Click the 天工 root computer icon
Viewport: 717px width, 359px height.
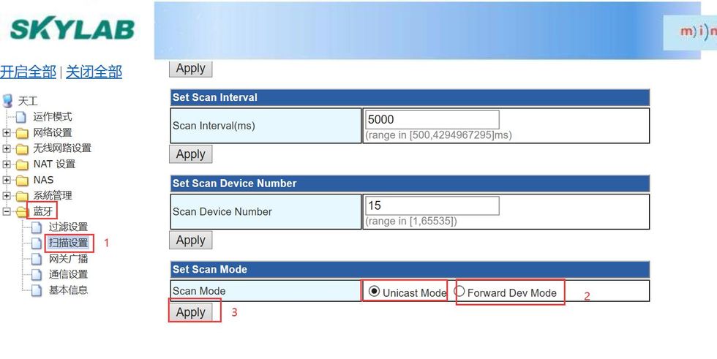pyautogui.click(x=8, y=101)
